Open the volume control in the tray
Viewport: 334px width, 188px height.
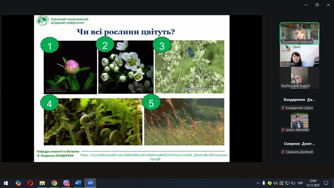276,183
